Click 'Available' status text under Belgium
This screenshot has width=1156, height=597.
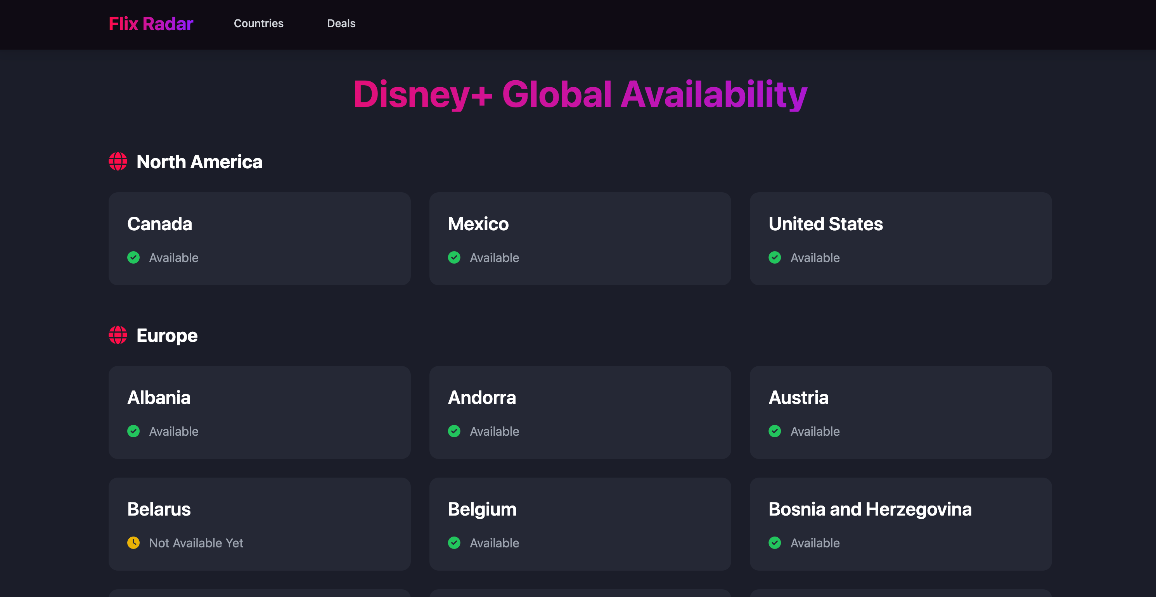495,543
